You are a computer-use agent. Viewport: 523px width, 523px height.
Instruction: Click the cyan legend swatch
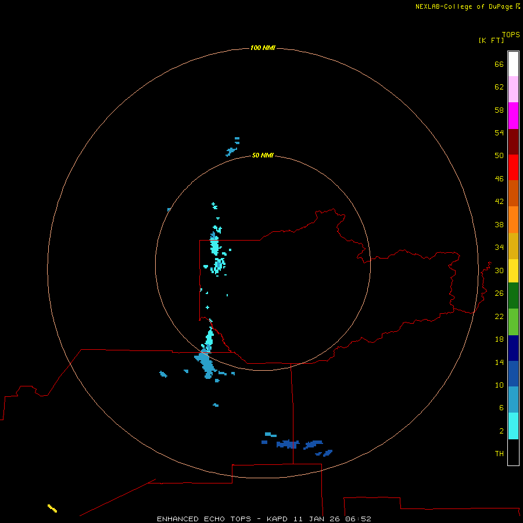pos(513,426)
